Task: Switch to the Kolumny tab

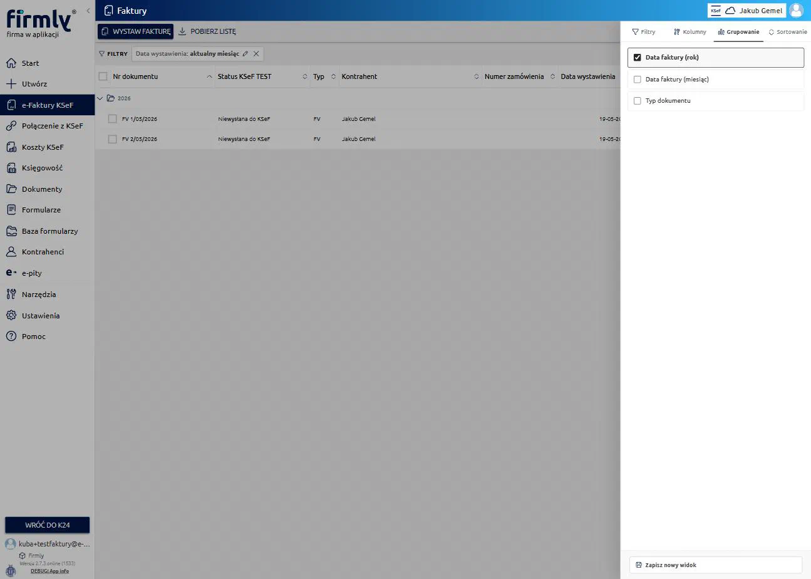Action: pos(690,32)
